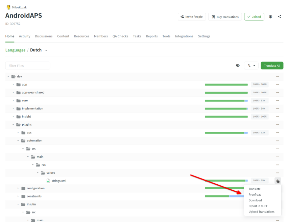This screenshot has height=222, width=287.
Task: Click the Joined button
Action: coord(254,17)
